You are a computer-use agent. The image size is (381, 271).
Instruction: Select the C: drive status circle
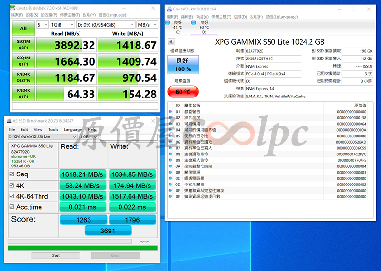point(168,23)
